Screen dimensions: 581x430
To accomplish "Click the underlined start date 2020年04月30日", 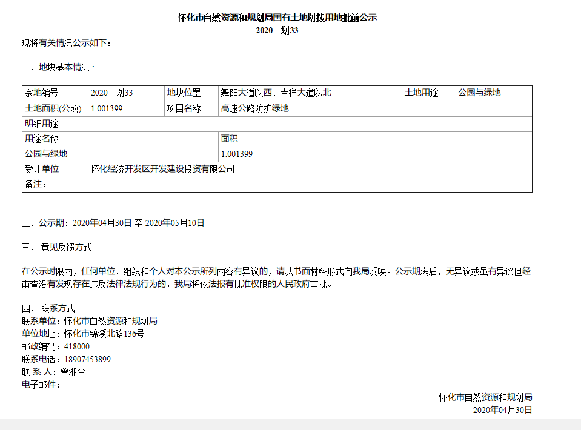I will (102, 223).
